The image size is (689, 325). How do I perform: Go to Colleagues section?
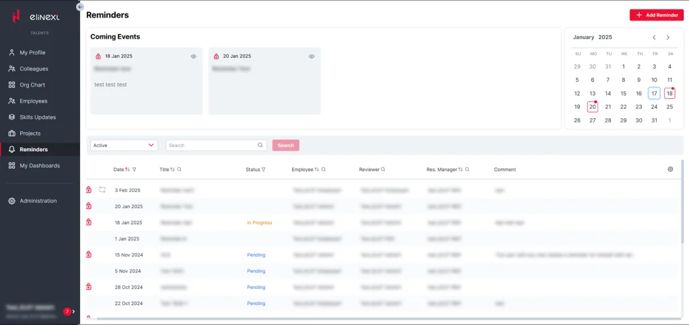34,69
